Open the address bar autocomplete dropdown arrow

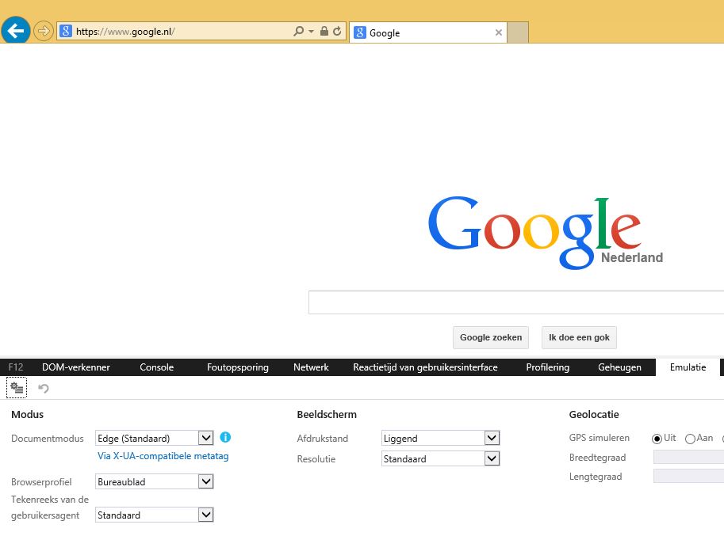coord(311,32)
